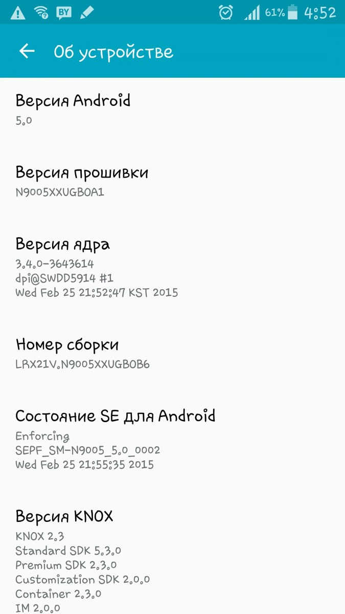
Task: Tap the signal strength bars icon
Action: point(252,12)
